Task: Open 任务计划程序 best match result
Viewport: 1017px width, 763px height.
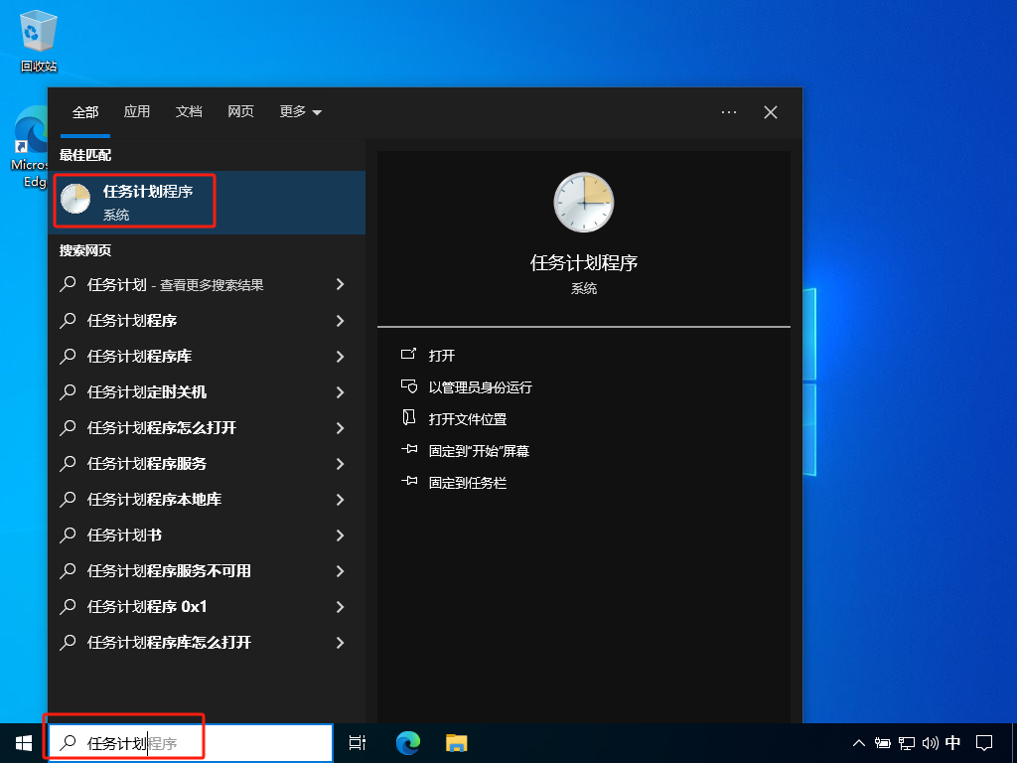Action: tap(147, 200)
